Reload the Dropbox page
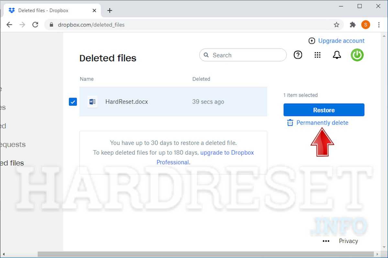This screenshot has width=388, height=258. pos(35,25)
